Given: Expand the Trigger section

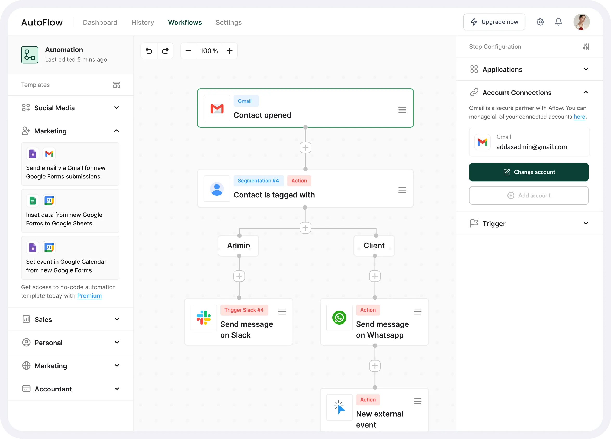Looking at the screenshot, I should 586,223.
